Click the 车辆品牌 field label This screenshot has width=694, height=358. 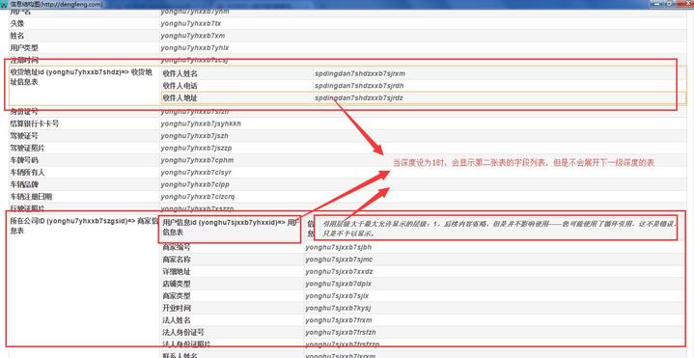(x=24, y=184)
